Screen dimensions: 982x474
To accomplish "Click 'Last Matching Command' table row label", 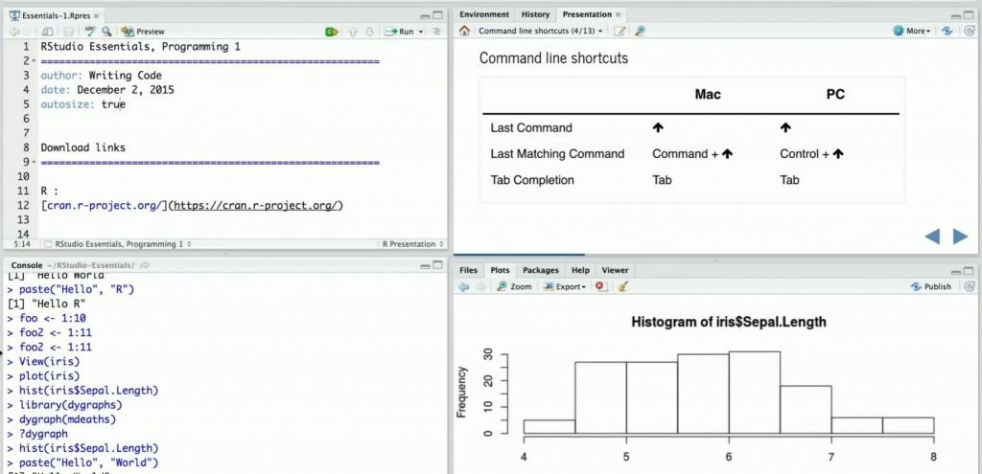I will (x=557, y=154).
